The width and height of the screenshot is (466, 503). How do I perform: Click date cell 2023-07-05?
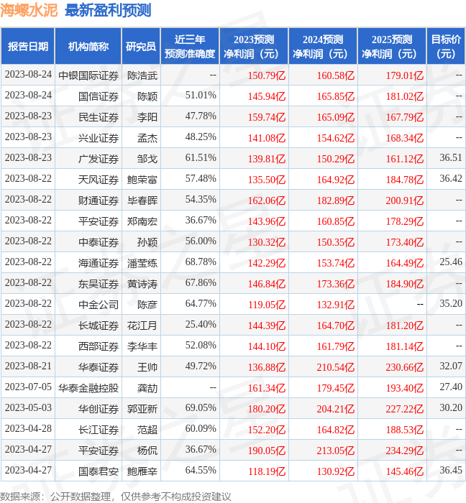click(x=28, y=387)
